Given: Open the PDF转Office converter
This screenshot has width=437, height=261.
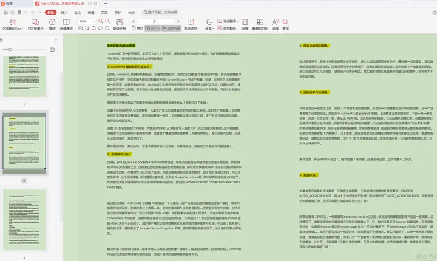Looking at the screenshot, I should click(13, 24).
